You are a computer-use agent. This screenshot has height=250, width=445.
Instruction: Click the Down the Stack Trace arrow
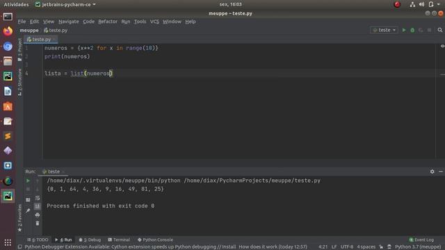[37, 189]
